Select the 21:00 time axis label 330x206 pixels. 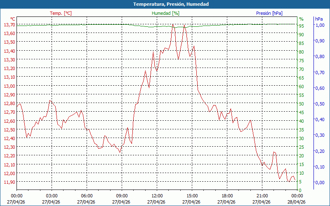[x=262, y=196]
